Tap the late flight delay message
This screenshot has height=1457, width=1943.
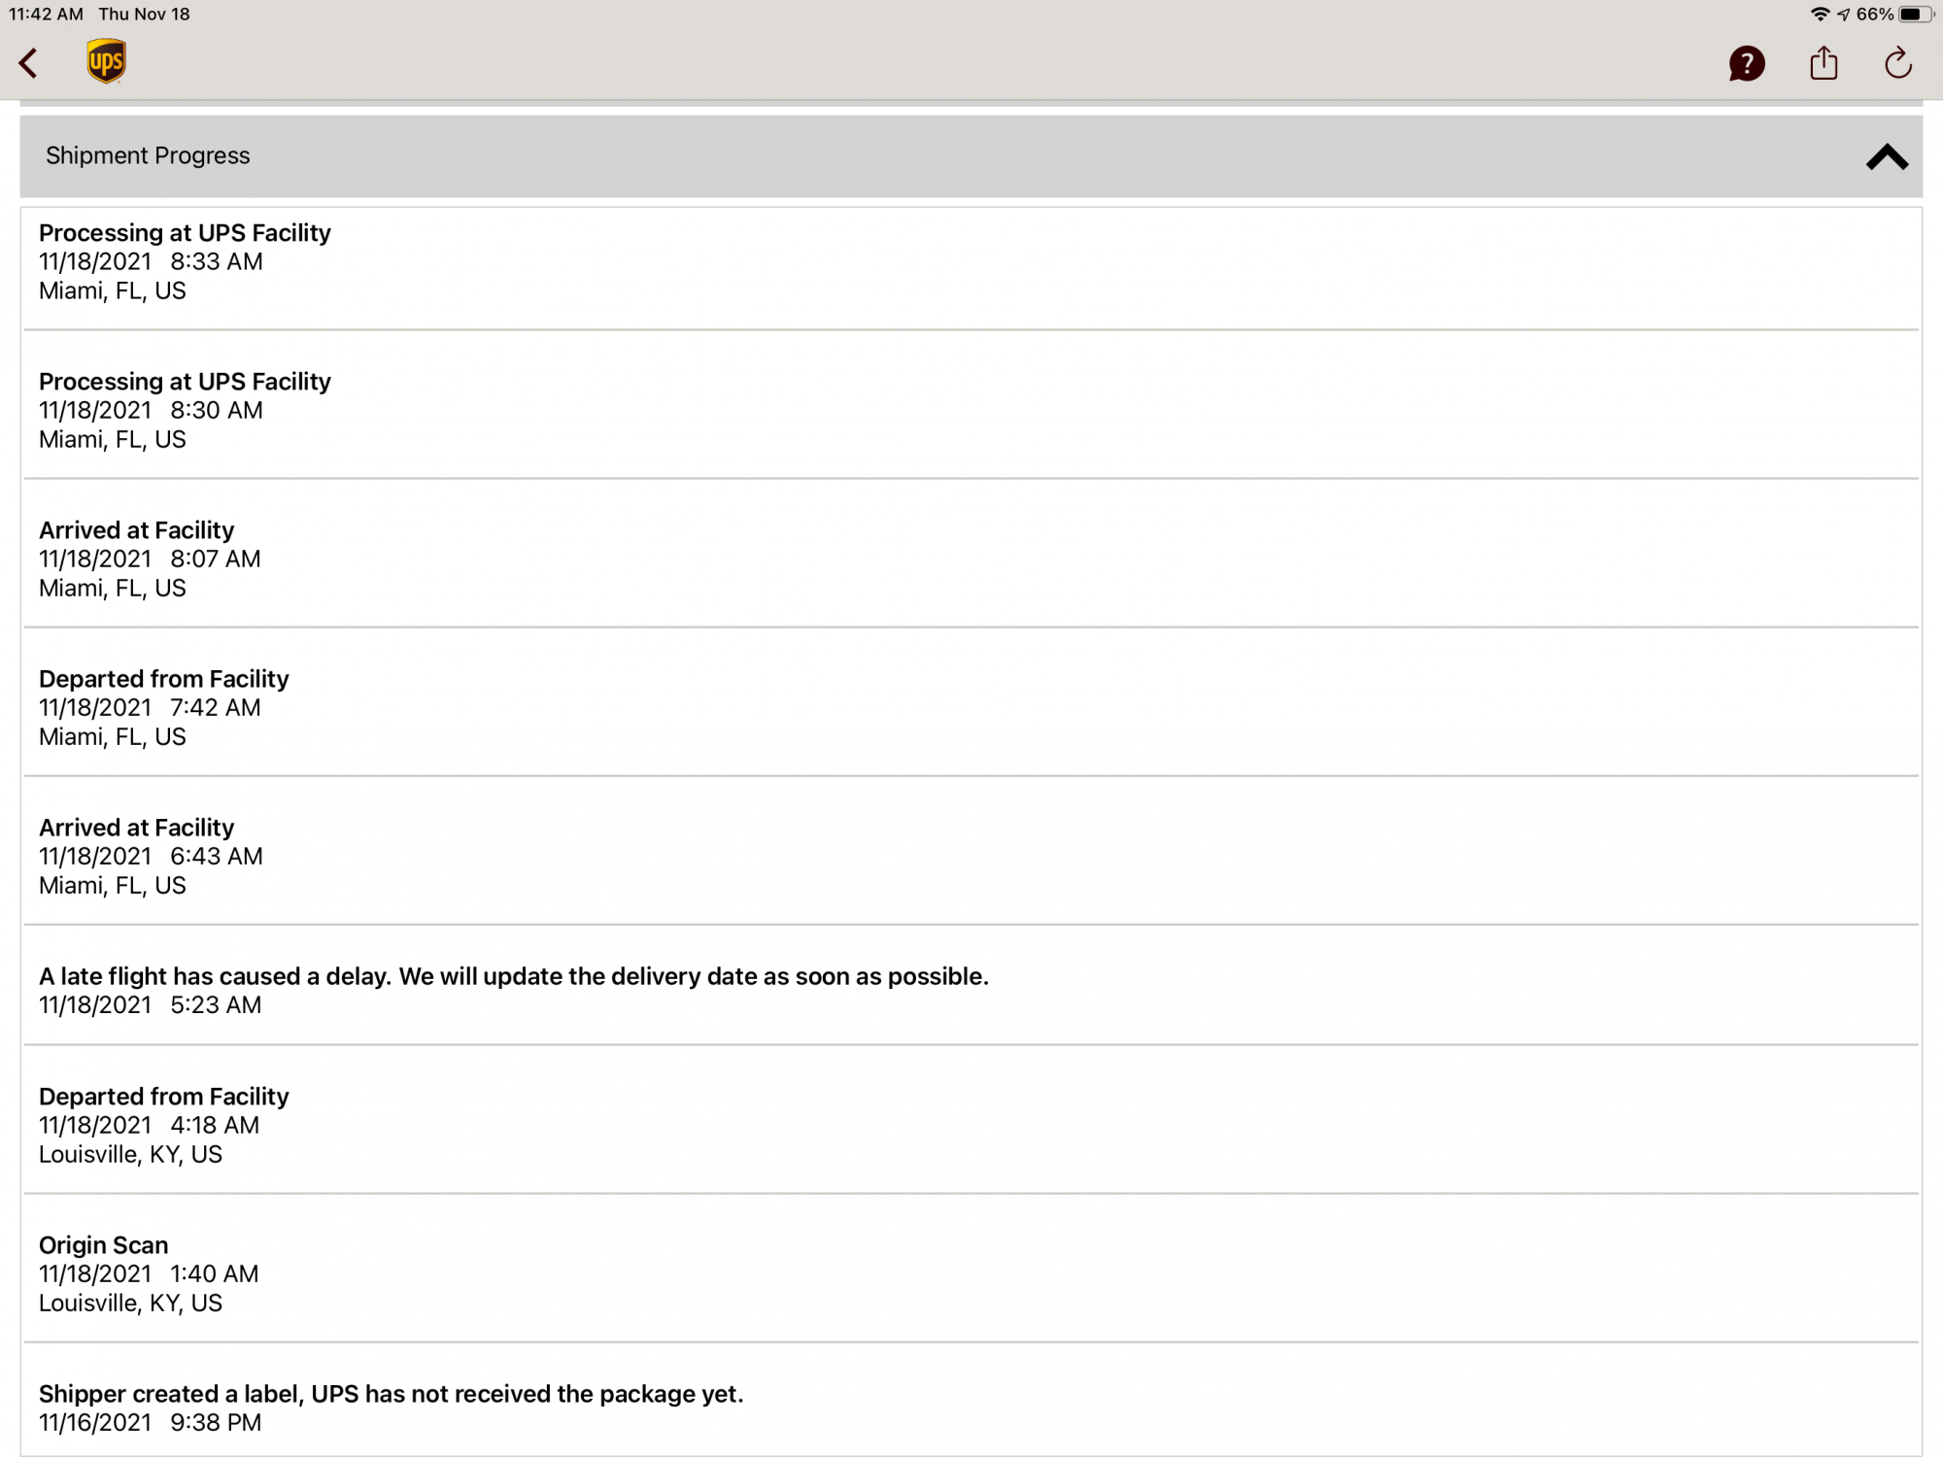click(x=513, y=976)
